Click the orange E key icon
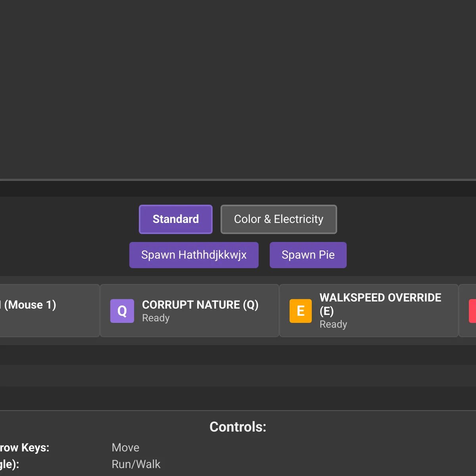The width and height of the screenshot is (476, 476). (x=301, y=311)
